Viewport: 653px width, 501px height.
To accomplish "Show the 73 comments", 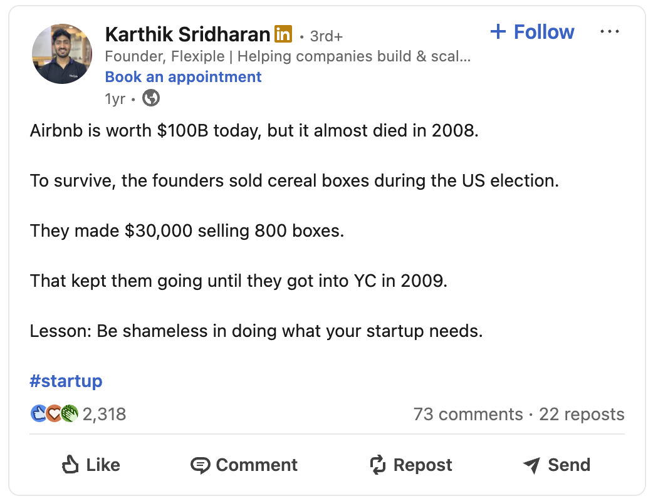I will [468, 414].
